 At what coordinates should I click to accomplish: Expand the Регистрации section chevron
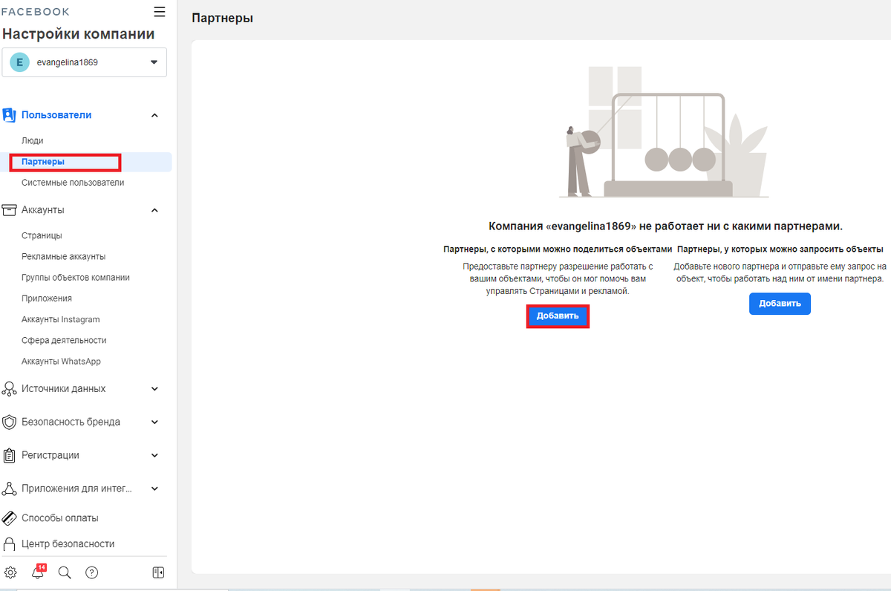point(154,455)
